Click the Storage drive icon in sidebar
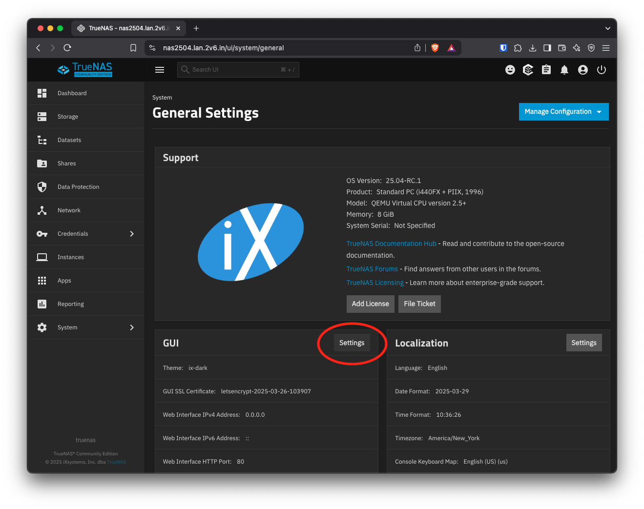Image resolution: width=644 pixels, height=509 pixels. (x=42, y=117)
